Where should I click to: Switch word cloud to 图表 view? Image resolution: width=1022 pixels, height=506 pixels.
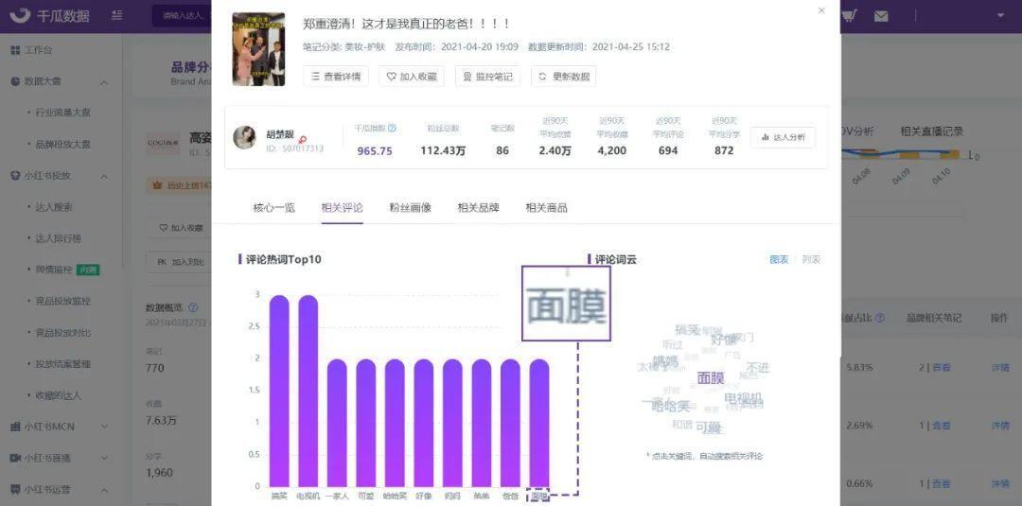coord(778,259)
